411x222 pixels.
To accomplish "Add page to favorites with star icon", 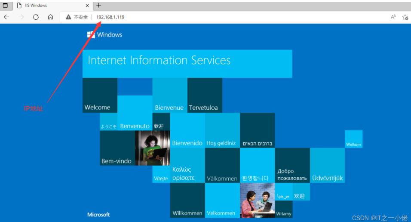I will coord(405,17).
